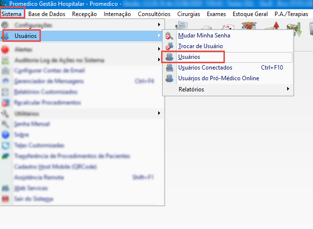This screenshot has height=229, width=313.
Task: Click the Configurações gear icon
Action: coord(6,24)
